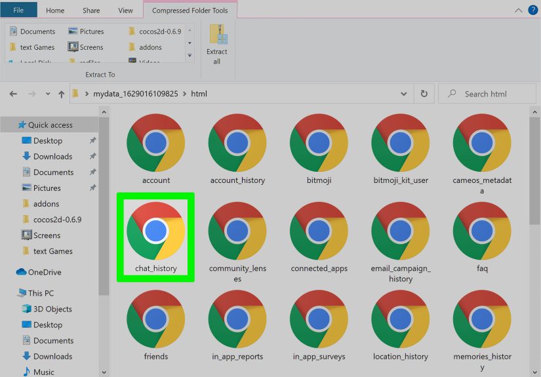This screenshot has width=541, height=377.
Task: Open the File menu
Action: point(18,10)
